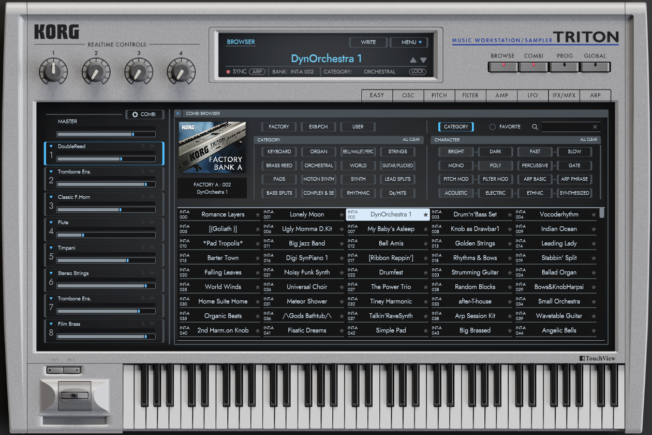
Task: Favorite Lonely Moon with its star
Action: [x=342, y=214]
